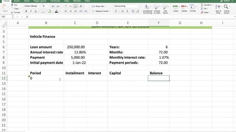The image size is (236, 132).
Task: Click the Wrap Text button
Action: point(99,6)
